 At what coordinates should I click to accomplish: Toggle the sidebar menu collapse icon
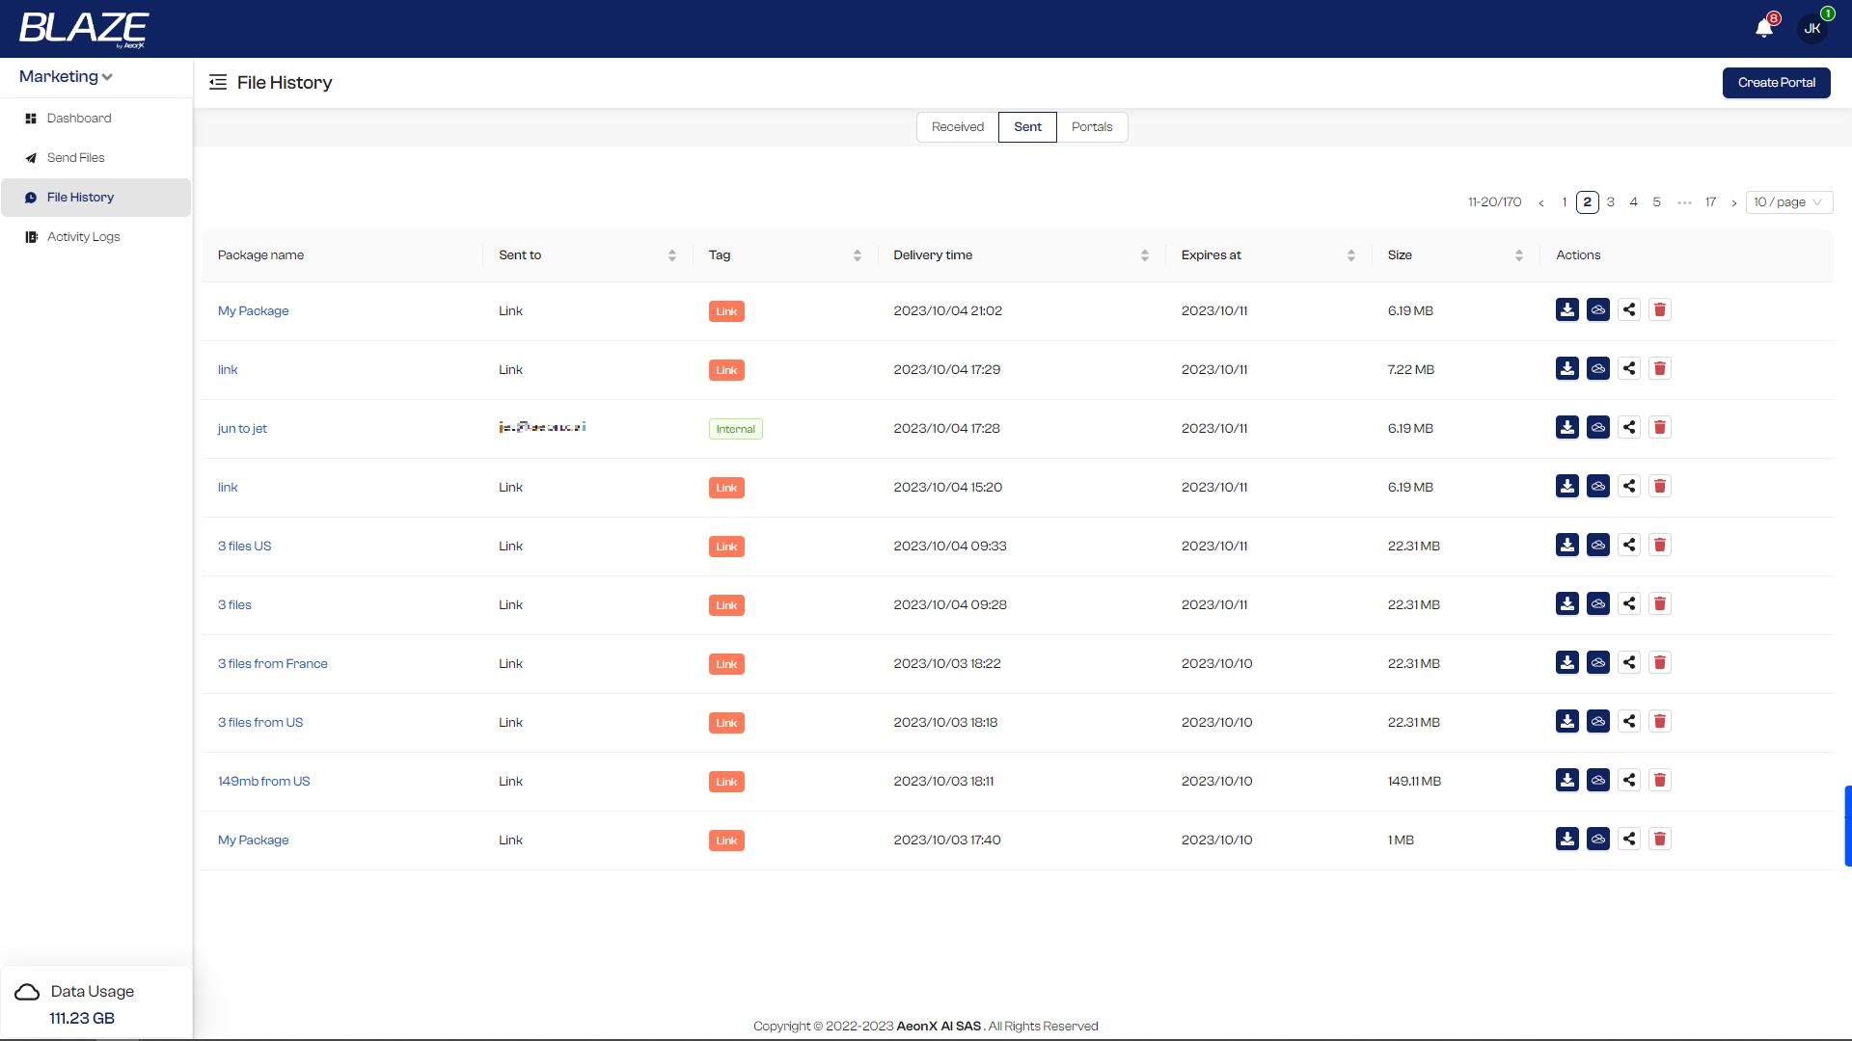coord(218,82)
